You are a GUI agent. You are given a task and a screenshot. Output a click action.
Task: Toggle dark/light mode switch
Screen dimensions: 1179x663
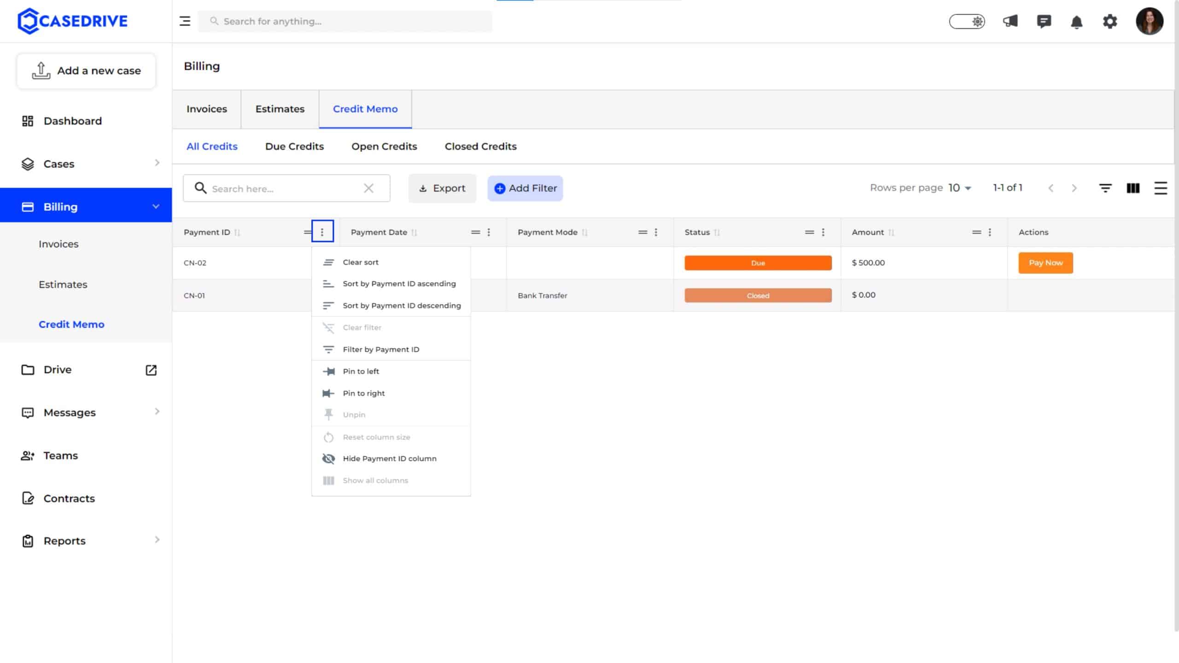967,21
